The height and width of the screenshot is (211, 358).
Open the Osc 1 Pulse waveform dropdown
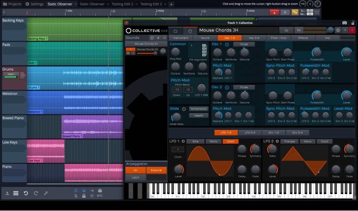click(x=244, y=44)
